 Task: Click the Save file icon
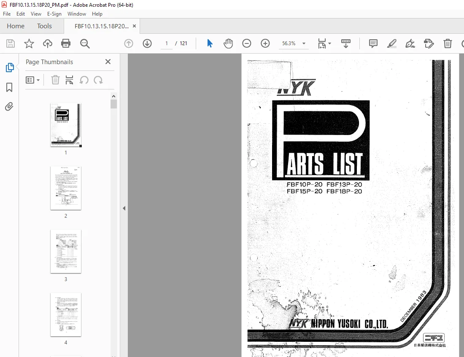tap(11, 43)
